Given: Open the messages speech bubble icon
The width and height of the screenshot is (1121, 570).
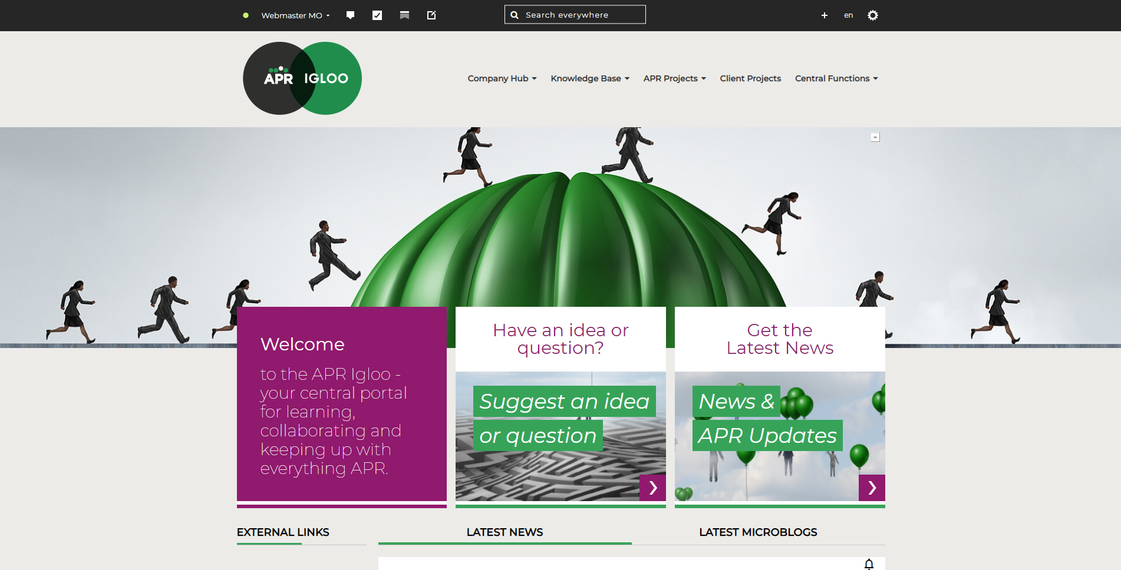Looking at the screenshot, I should 350,15.
